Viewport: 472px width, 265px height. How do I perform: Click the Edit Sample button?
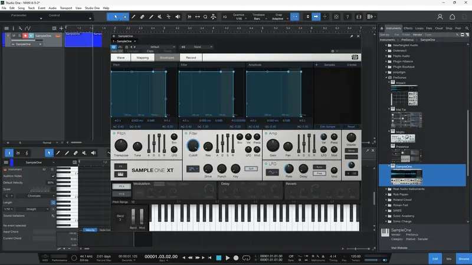coord(327,127)
